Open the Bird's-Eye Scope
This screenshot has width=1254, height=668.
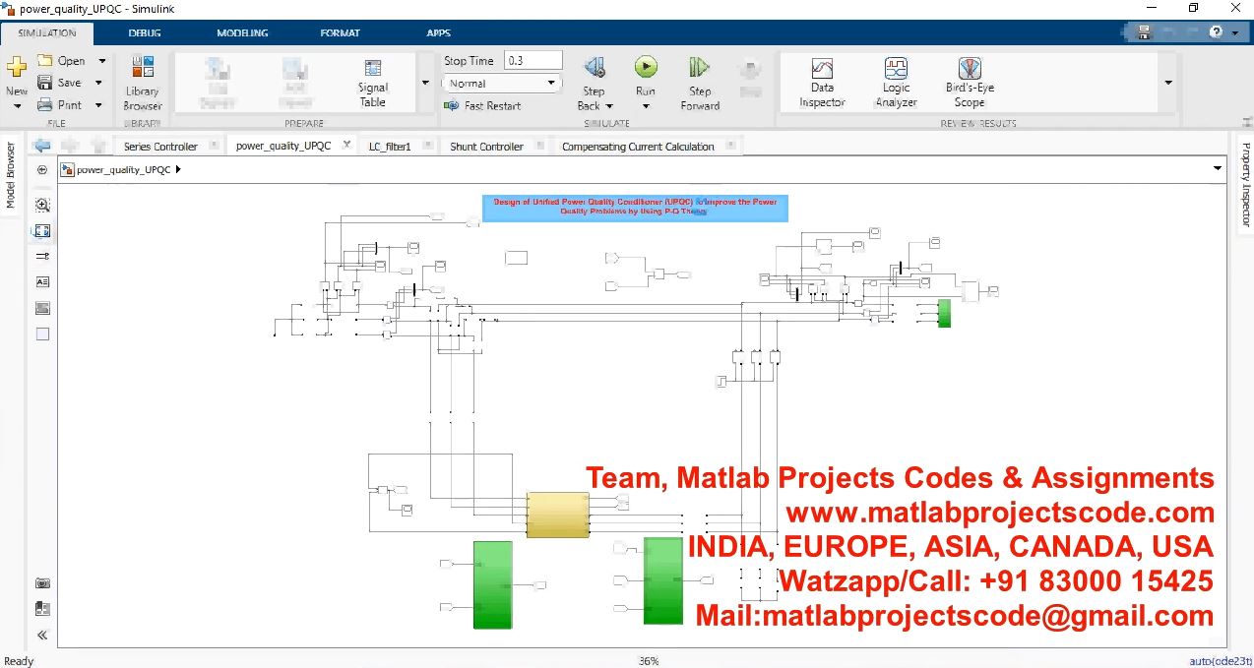(969, 83)
